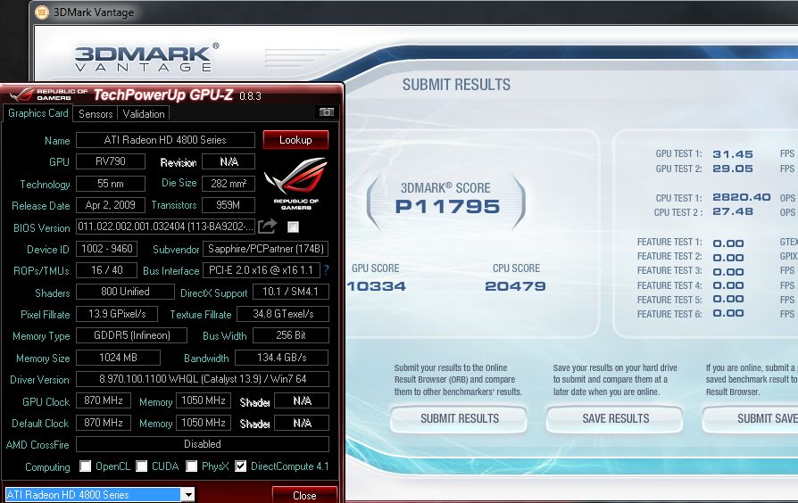Toggle the CUDA checkbox
Viewport: 798px width, 503px height.
coord(142,466)
